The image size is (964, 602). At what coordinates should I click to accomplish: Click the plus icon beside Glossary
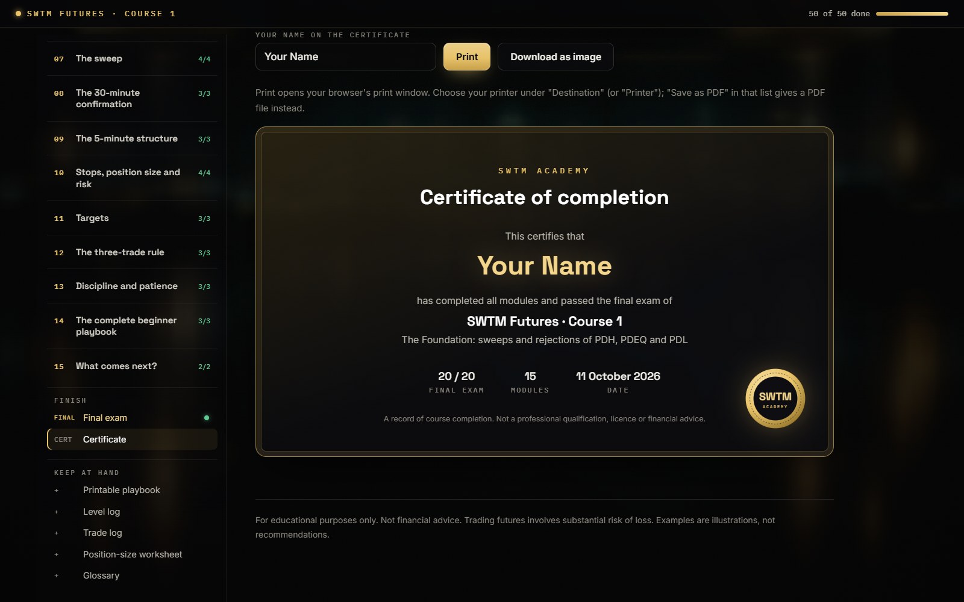[57, 576]
